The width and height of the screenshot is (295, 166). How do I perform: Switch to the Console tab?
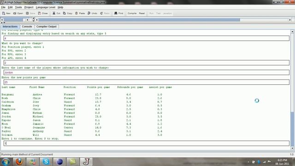[x=27, y=27]
